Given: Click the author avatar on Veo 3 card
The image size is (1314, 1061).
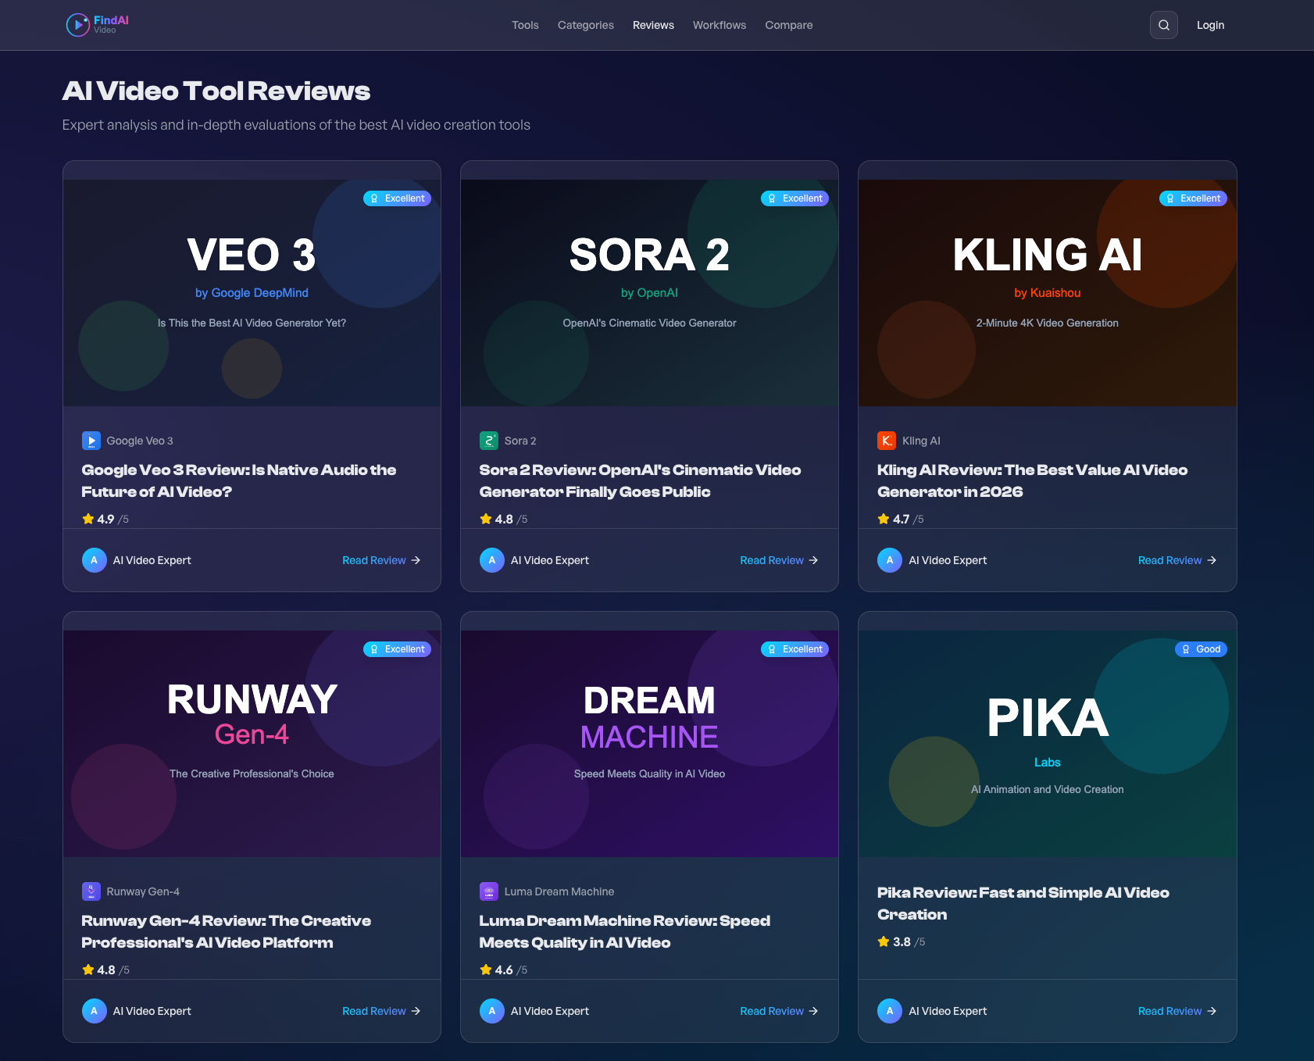Looking at the screenshot, I should [x=95, y=560].
